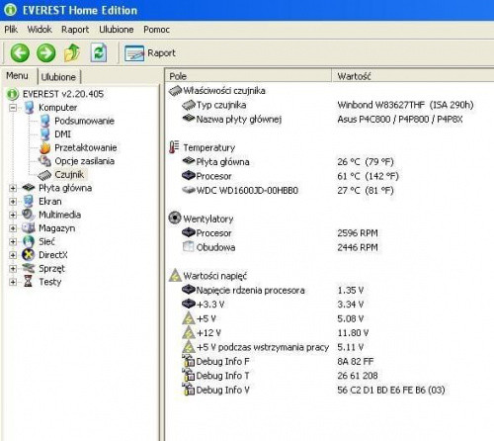
Task: Open the Pomoc menu
Action: click(156, 30)
